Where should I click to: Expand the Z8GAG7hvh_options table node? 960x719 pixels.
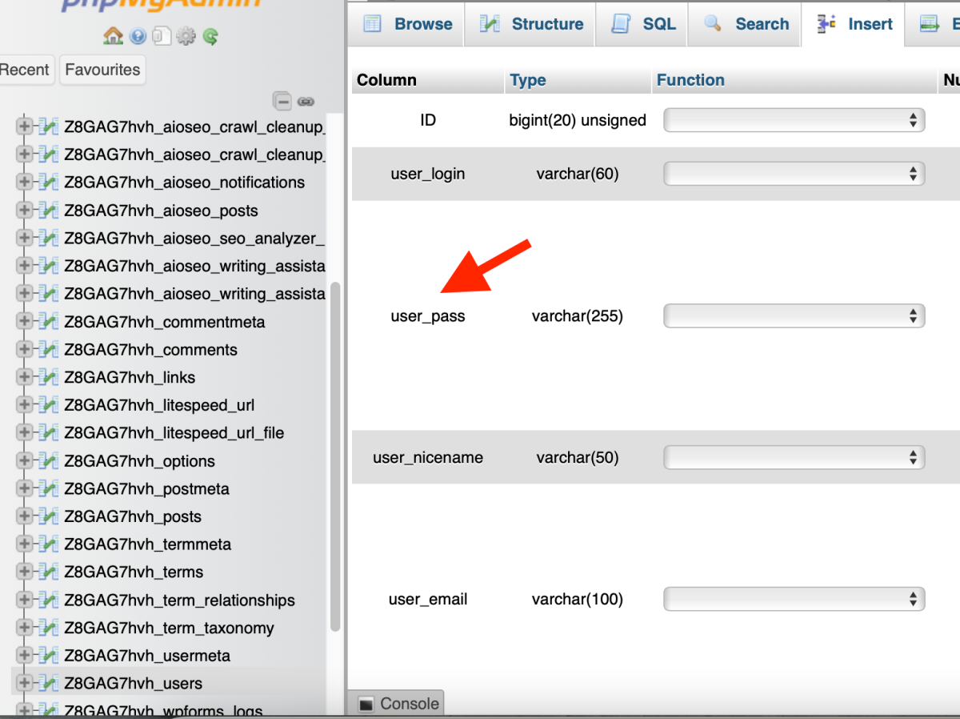tap(25, 461)
